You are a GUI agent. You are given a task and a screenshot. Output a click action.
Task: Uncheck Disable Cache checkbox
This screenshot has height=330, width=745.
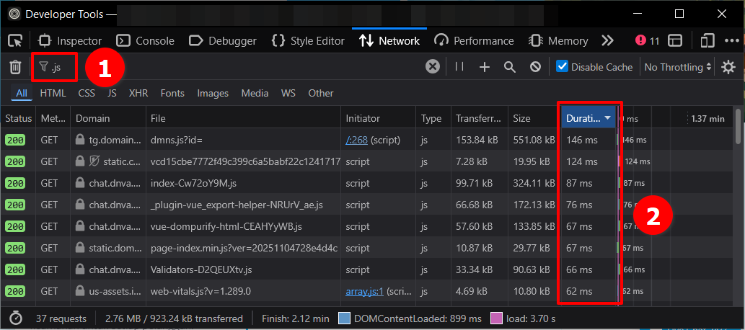(562, 66)
